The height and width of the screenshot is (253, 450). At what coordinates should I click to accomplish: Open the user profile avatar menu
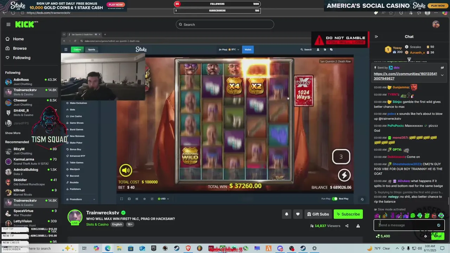click(436, 24)
